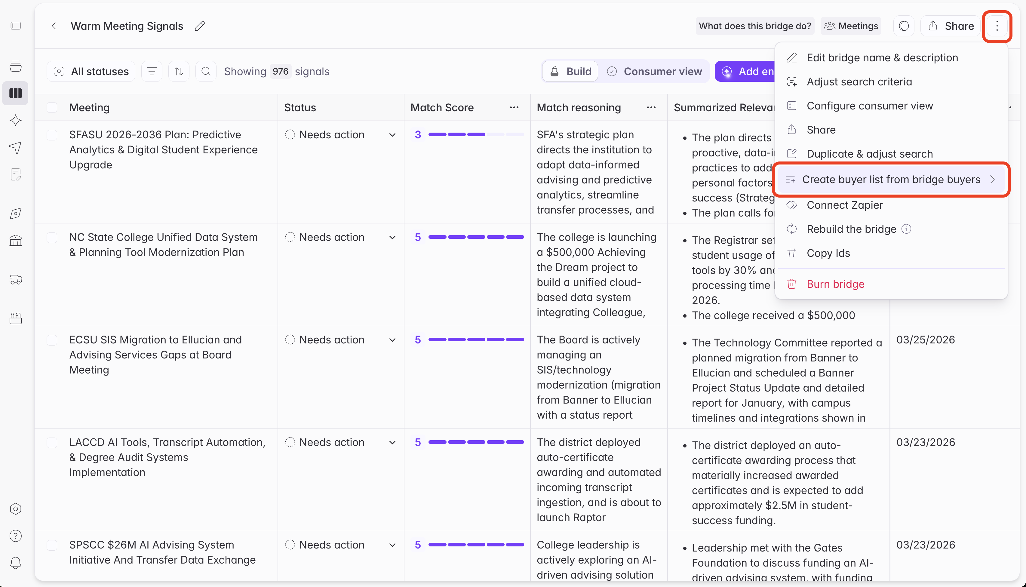Image resolution: width=1026 pixels, height=587 pixels.
Task: Open the notifications bell icon
Action: tap(15, 563)
